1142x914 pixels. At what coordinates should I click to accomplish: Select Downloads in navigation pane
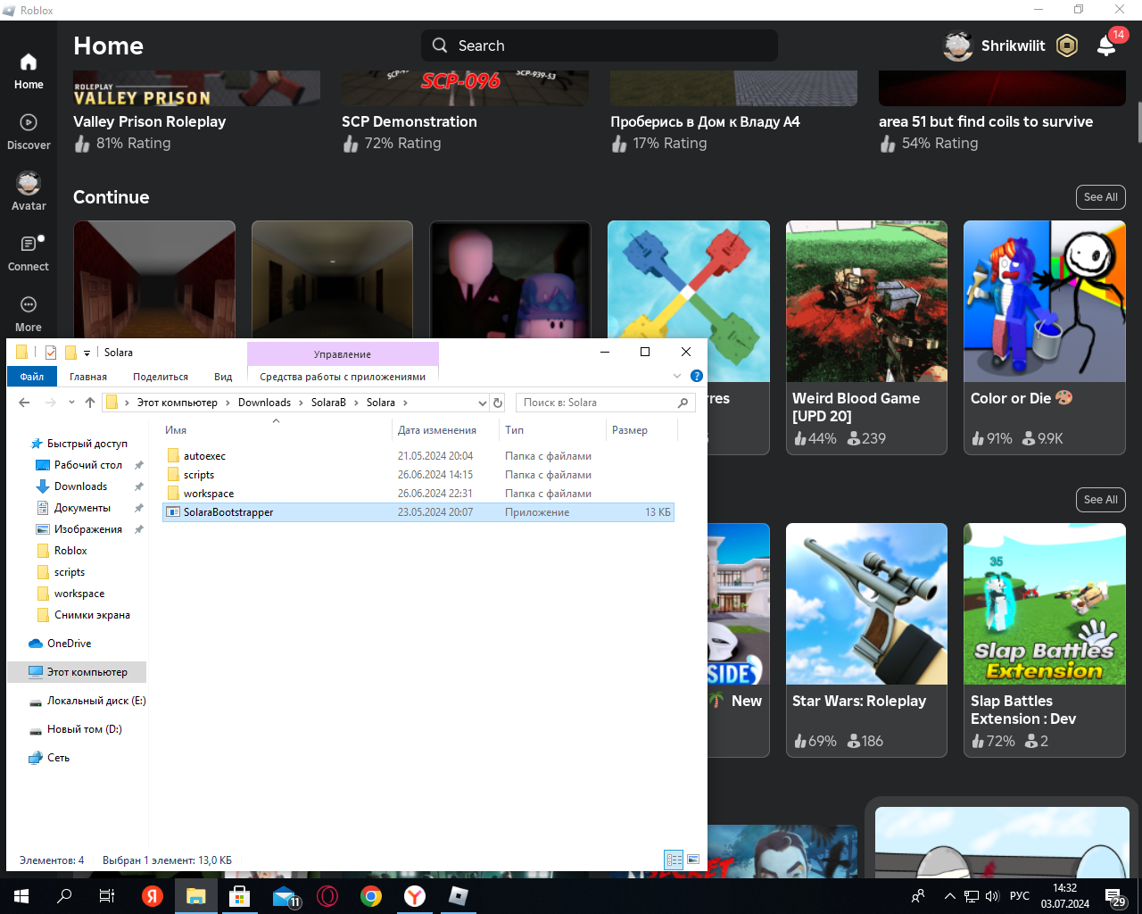click(80, 486)
